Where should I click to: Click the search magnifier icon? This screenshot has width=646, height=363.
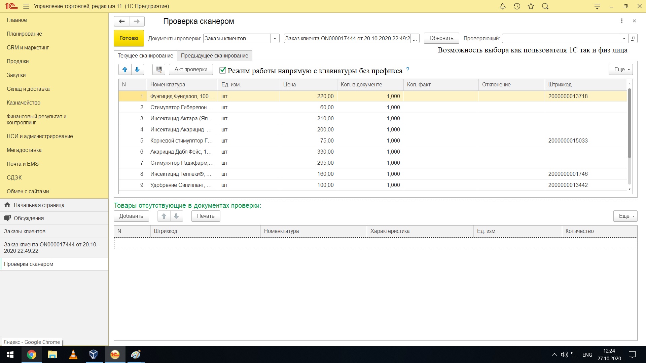(545, 6)
